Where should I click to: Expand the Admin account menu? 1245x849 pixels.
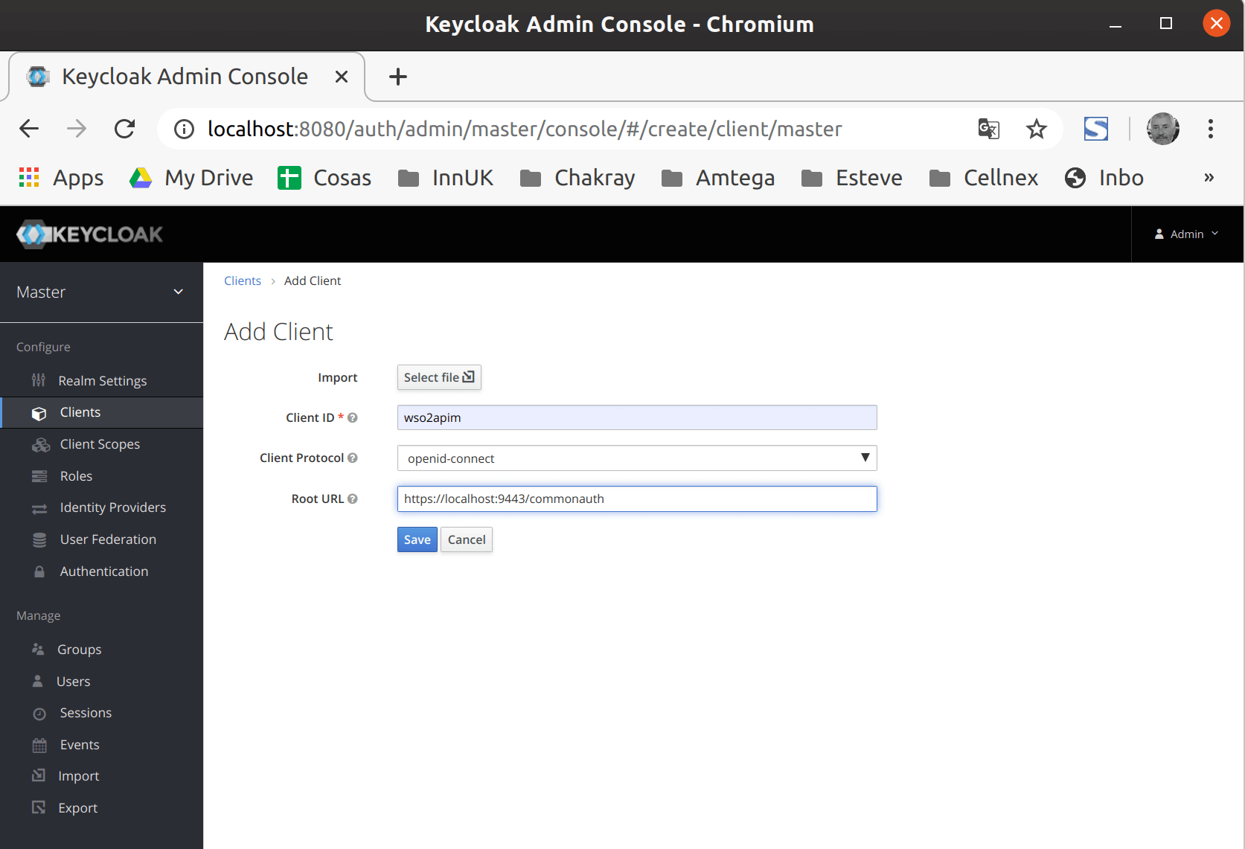[1186, 234]
